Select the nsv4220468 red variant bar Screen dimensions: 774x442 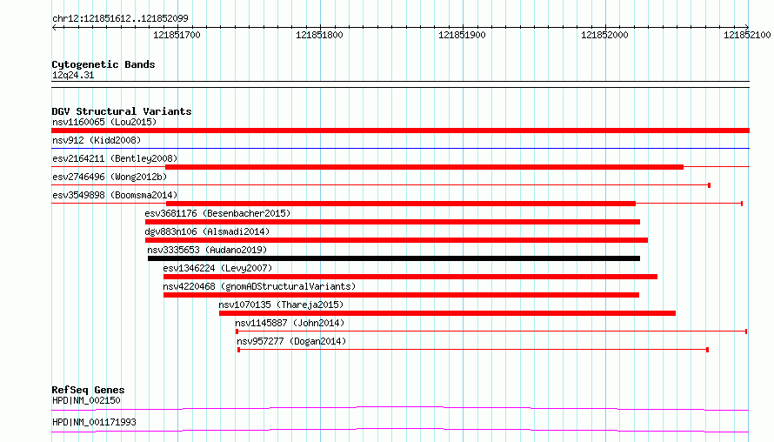[x=401, y=295]
